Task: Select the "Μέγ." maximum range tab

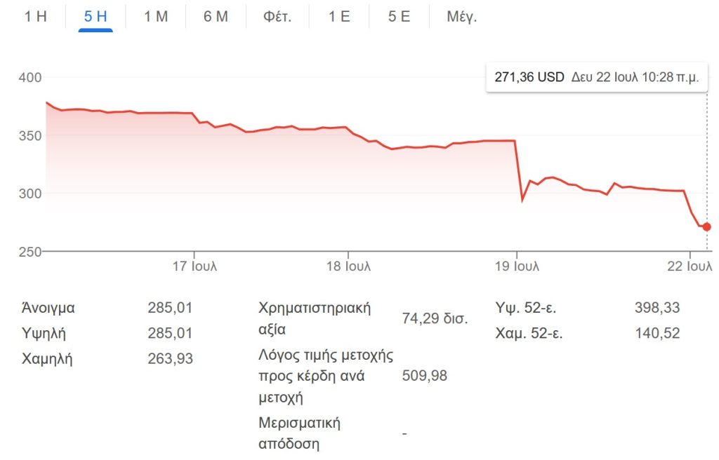Action: pos(462,16)
